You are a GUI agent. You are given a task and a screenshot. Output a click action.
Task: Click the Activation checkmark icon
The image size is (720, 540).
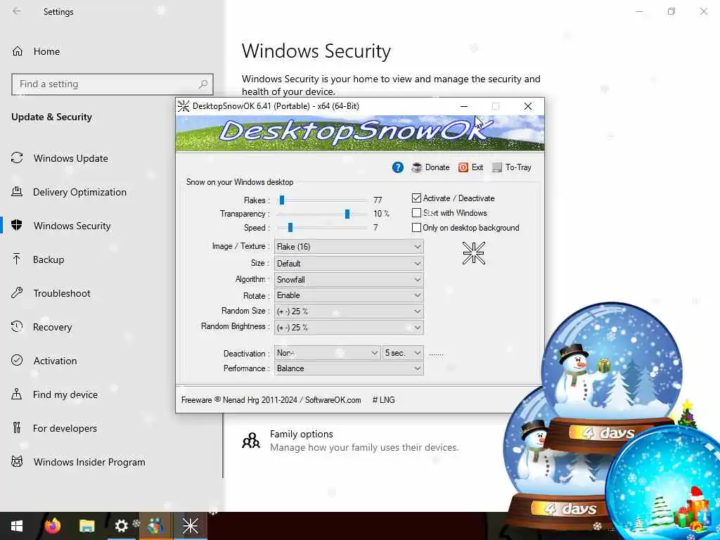point(17,361)
